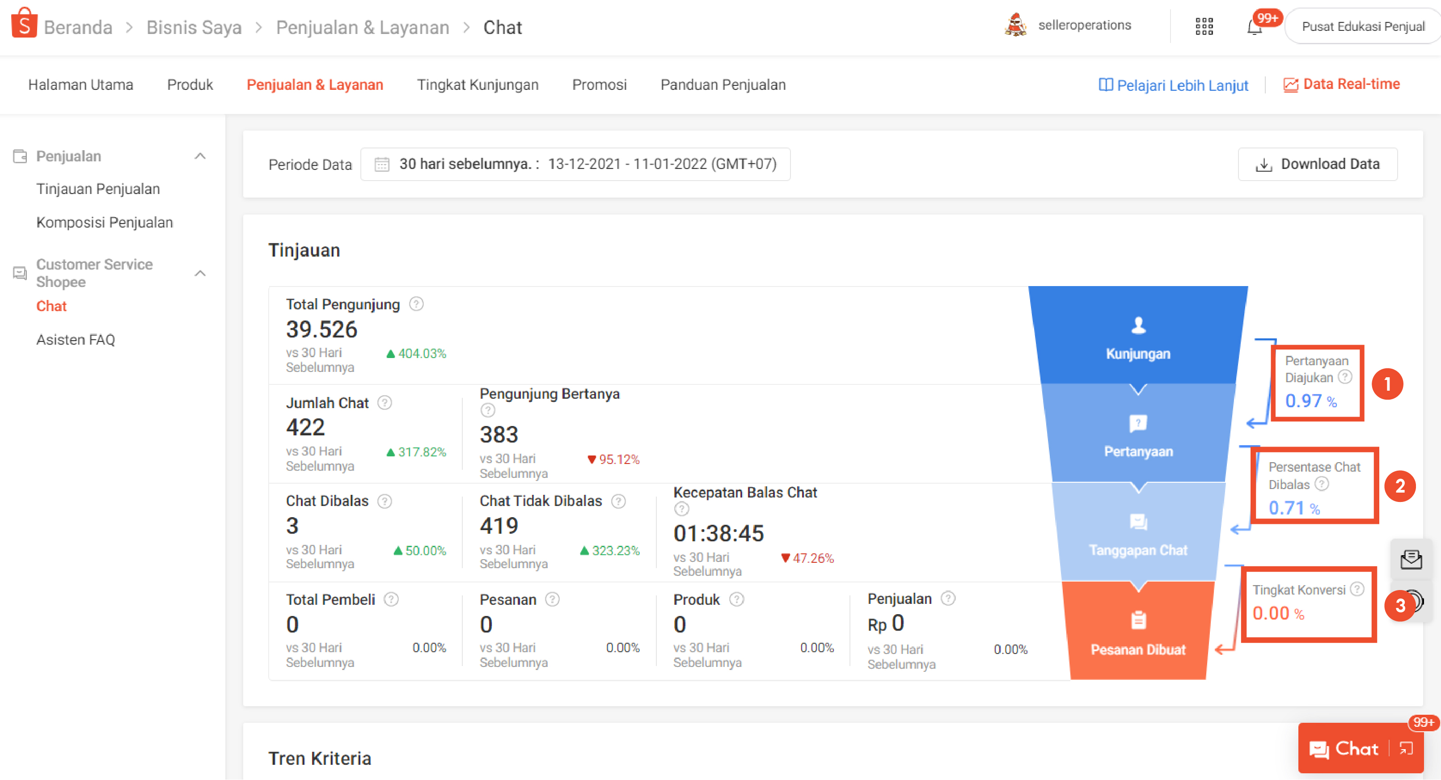Click the help icon beside Chat Tidak Dibalas
The width and height of the screenshot is (1441, 780).
(x=618, y=501)
